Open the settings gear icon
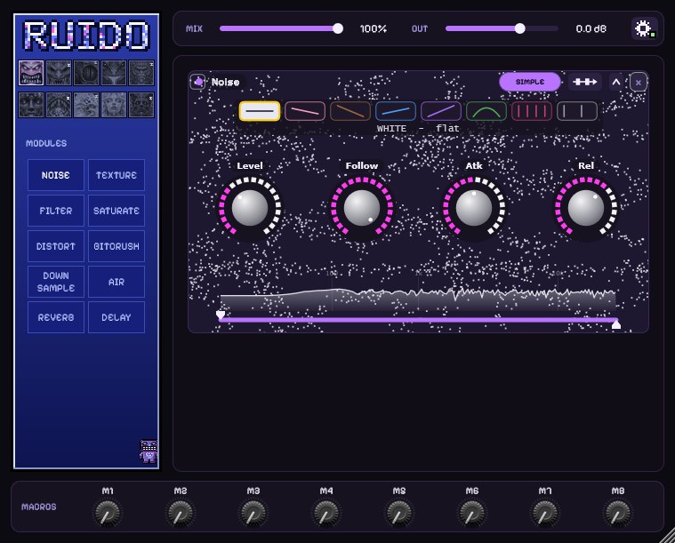675x543 pixels. point(644,28)
